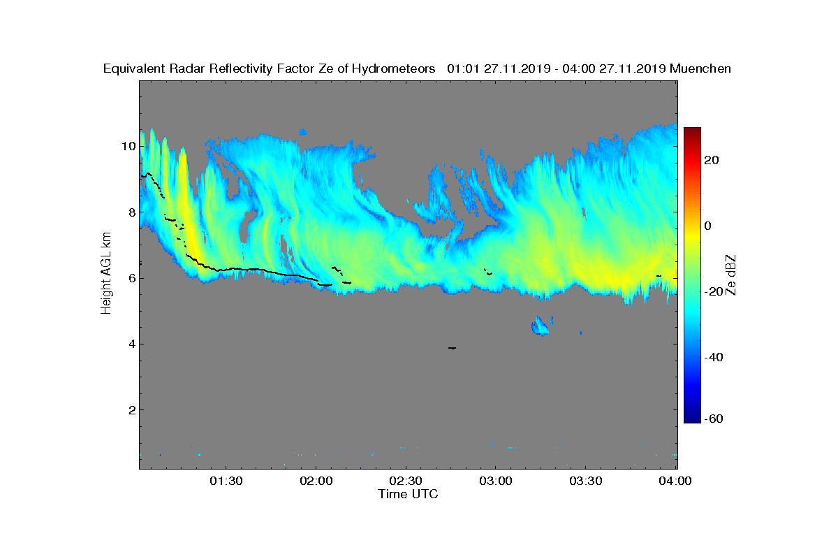Screen dimensions: 838x559
Task: Click the 01:30 time tick label
Action: [226, 481]
